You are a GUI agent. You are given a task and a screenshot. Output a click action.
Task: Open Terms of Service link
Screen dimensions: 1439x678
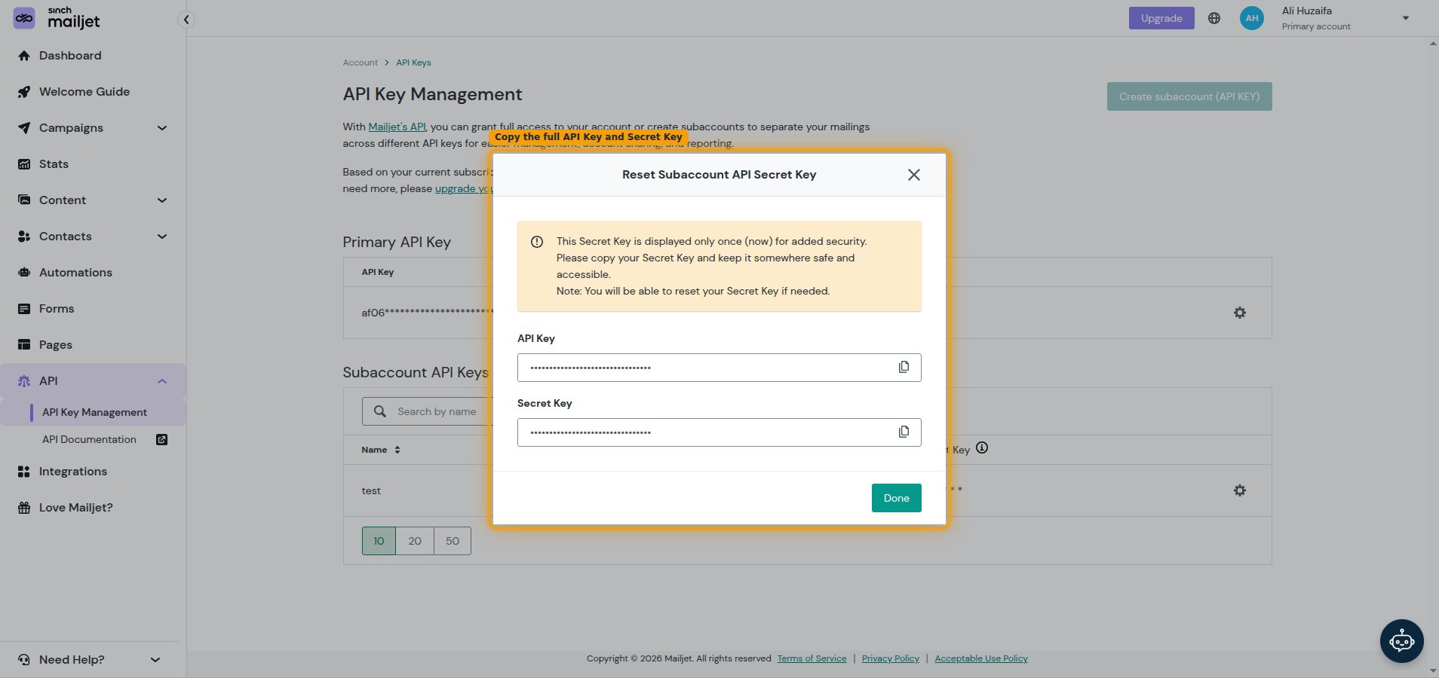click(812, 658)
